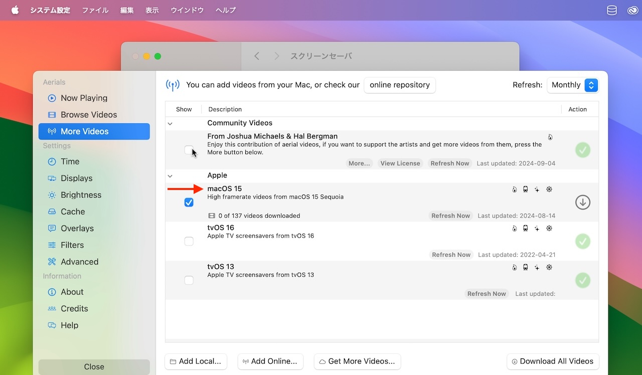642x375 pixels.
Task: Click the film icon beside videos downloaded count
Action: click(x=212, y=216)
